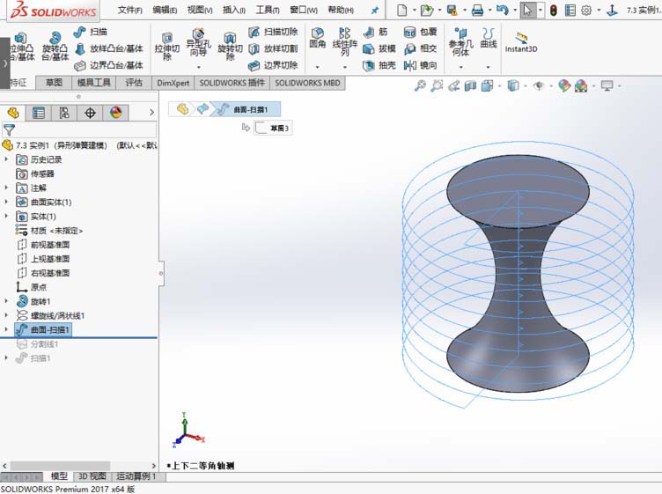The height and width of the screenshot is (494, 662).
Task: Open the SOLIDWORKS MBD tab
Action: click(307, 83)
